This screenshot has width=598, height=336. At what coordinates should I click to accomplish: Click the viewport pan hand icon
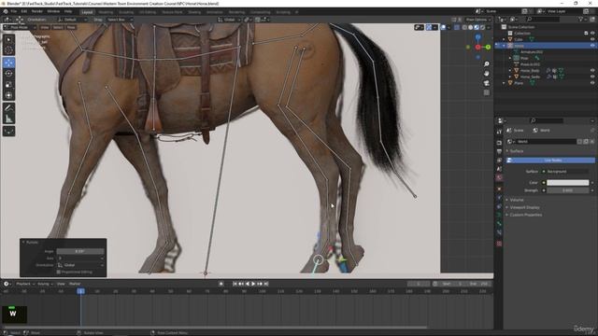pyautogui.click(x=487, y=73)
